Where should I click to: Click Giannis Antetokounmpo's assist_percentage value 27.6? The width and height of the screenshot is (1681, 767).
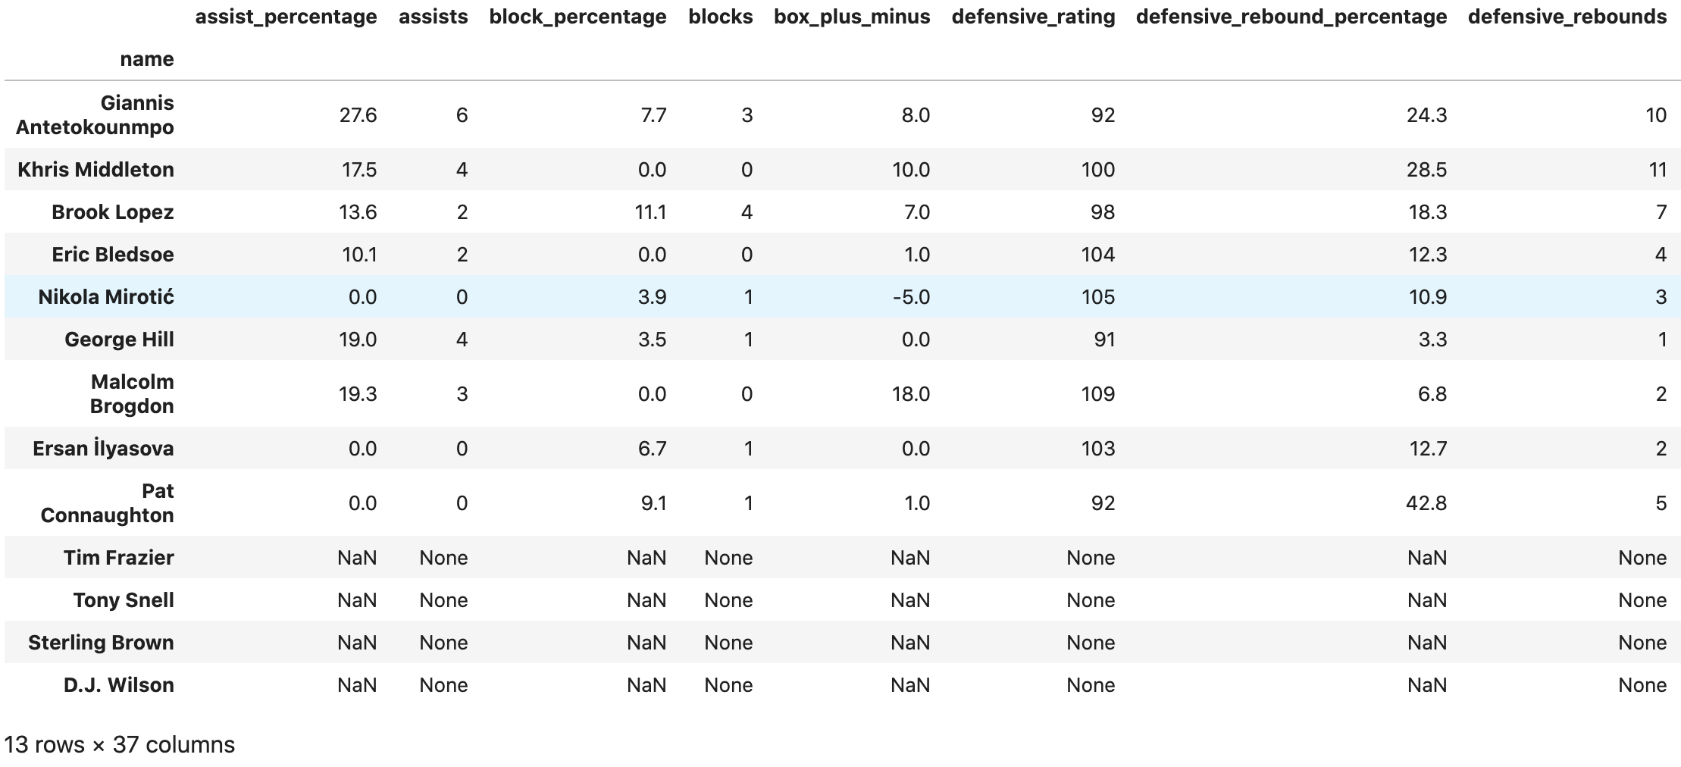tap(358, 115)
